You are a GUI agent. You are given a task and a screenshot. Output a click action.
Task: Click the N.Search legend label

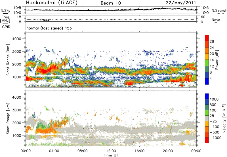[x=219, y=10]
